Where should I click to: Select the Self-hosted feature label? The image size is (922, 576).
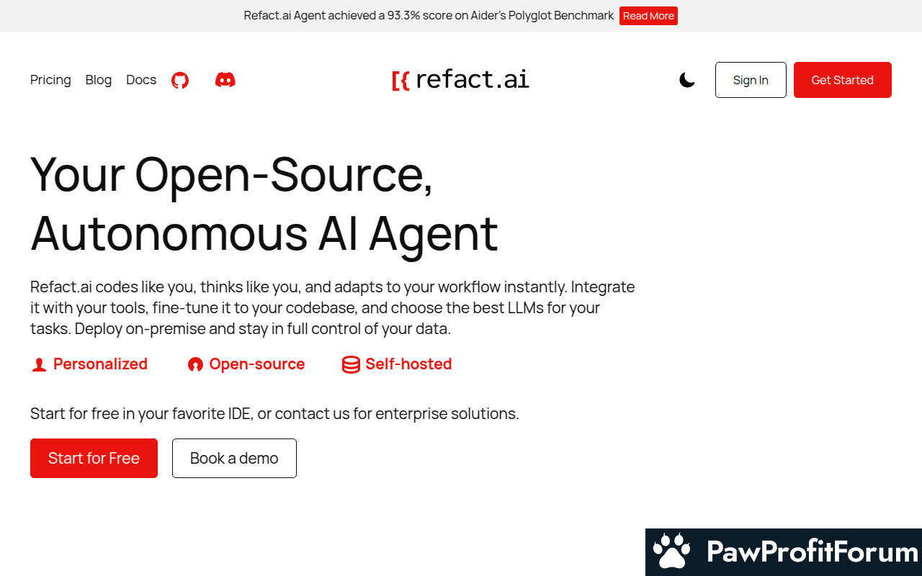point(408,364)
